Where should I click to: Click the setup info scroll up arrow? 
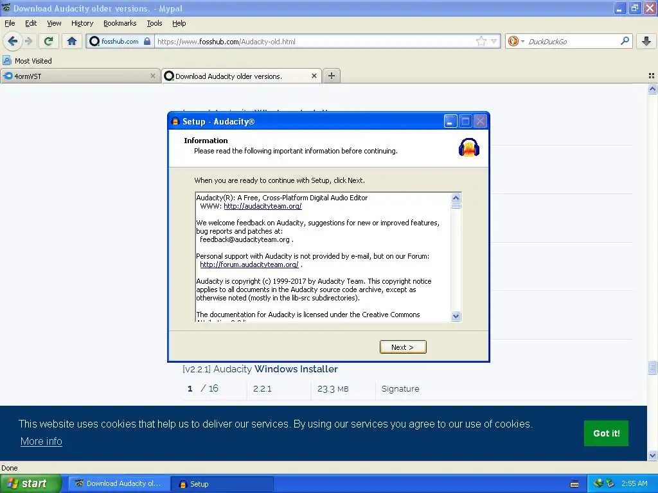pyautogui.click(x=456, y=198)
